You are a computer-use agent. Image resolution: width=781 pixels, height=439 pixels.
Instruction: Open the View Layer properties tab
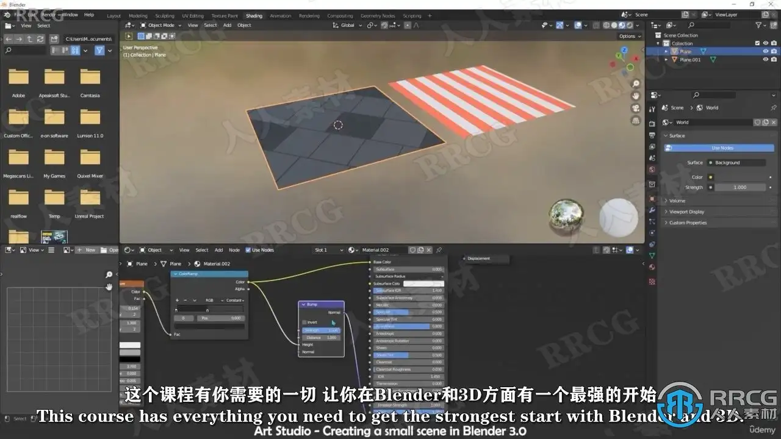point(652,147)
